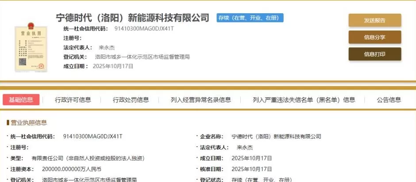Click legal representative 来永杰 in the header
This screenshot has height=182, width=416.
(x=107, y=48)
